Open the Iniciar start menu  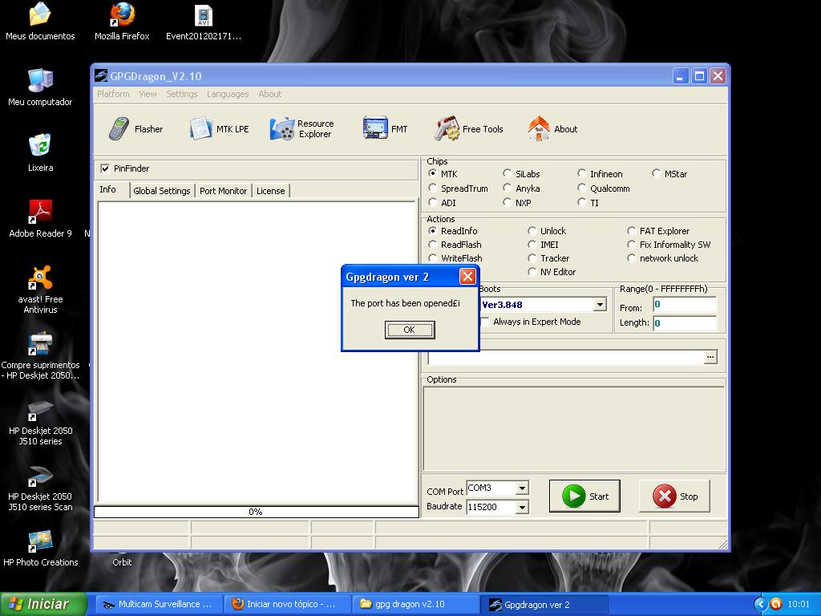[43, 604]
